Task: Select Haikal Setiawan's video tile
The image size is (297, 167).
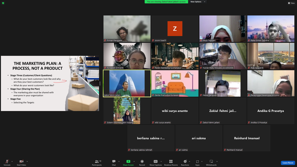Action: [x=223, y=83]
